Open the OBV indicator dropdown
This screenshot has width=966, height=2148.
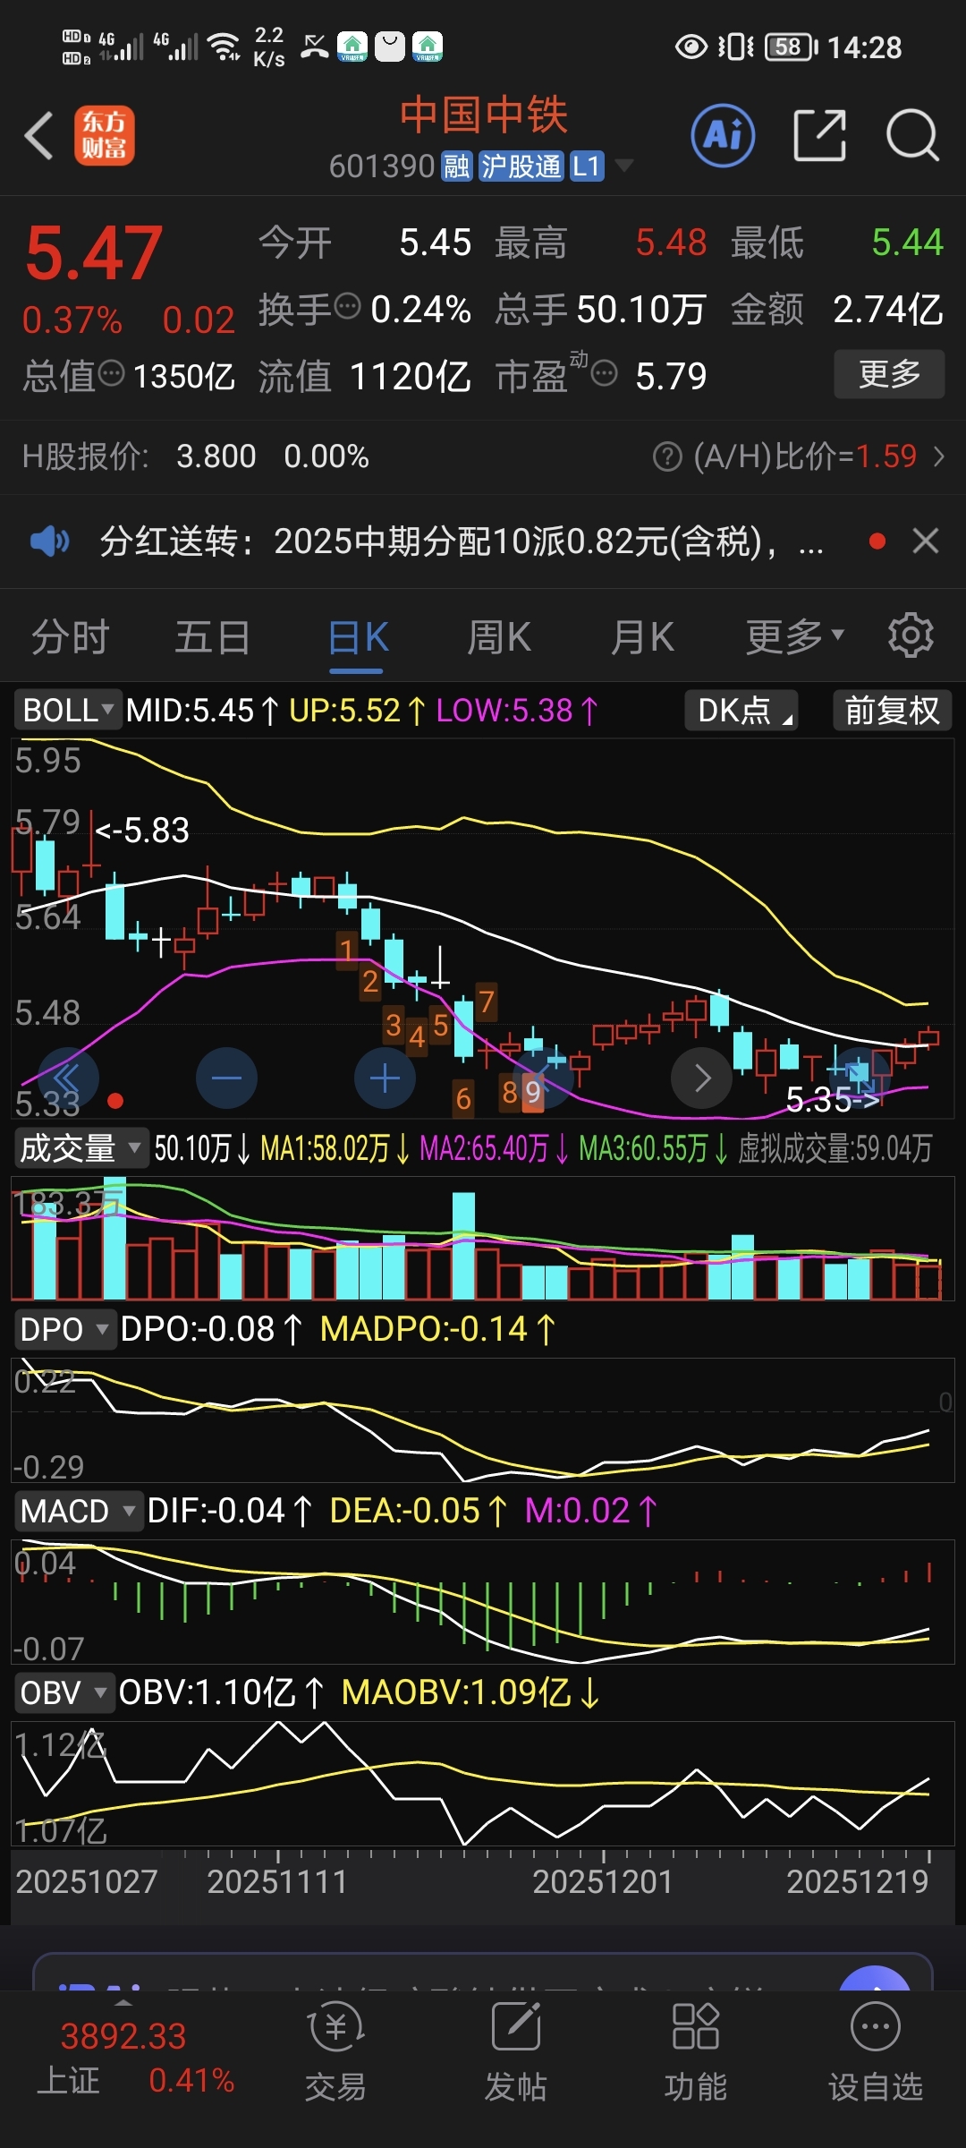[64, 1693]
